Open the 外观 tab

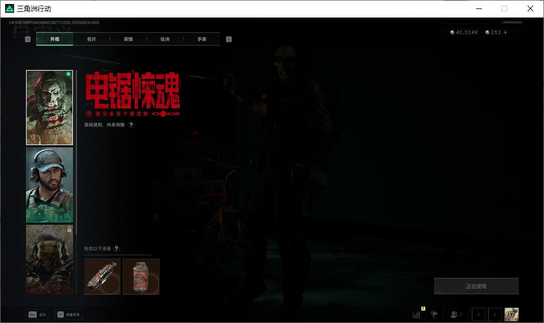[x=54, y=39]
